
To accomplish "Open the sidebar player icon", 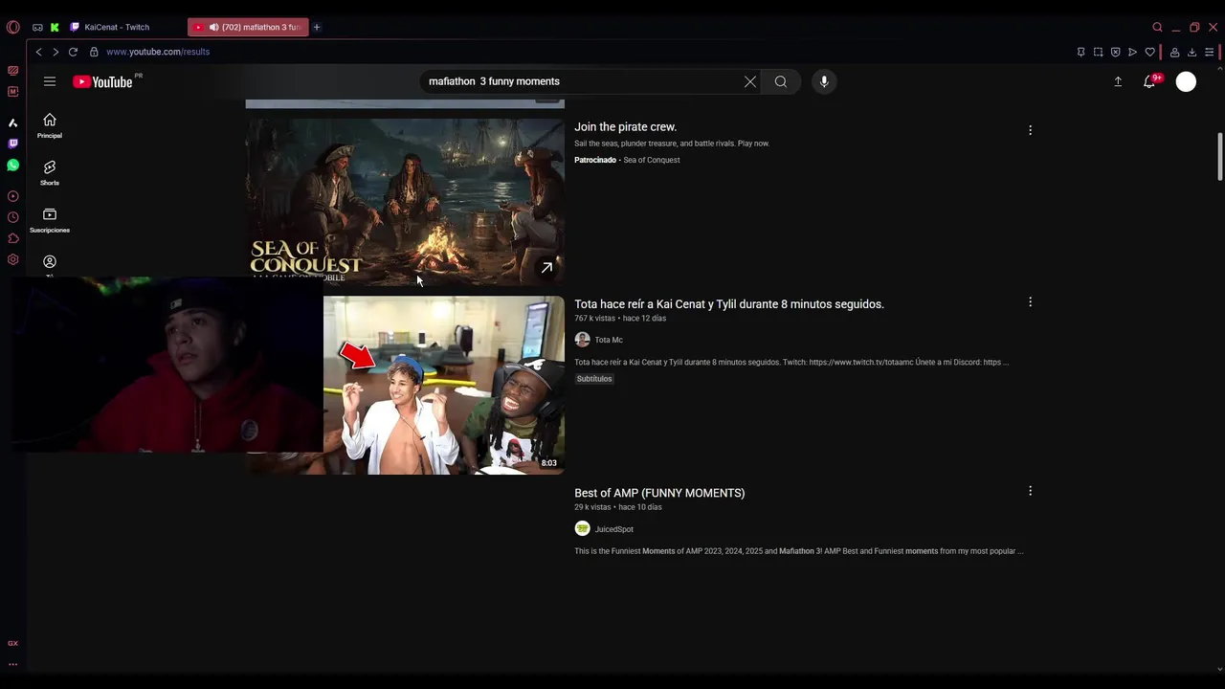I will point(12,196).
